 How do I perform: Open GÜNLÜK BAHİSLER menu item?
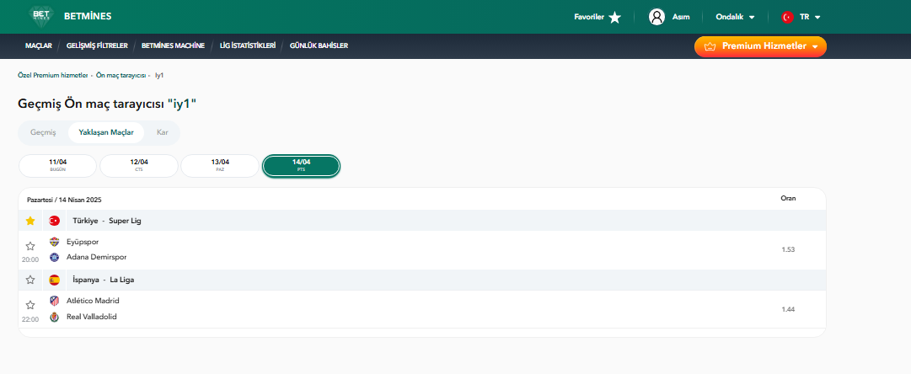[x=319, y=45]
